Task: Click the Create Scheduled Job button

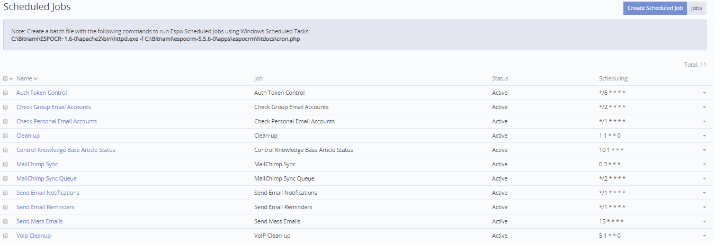Action: pos(655,8)
